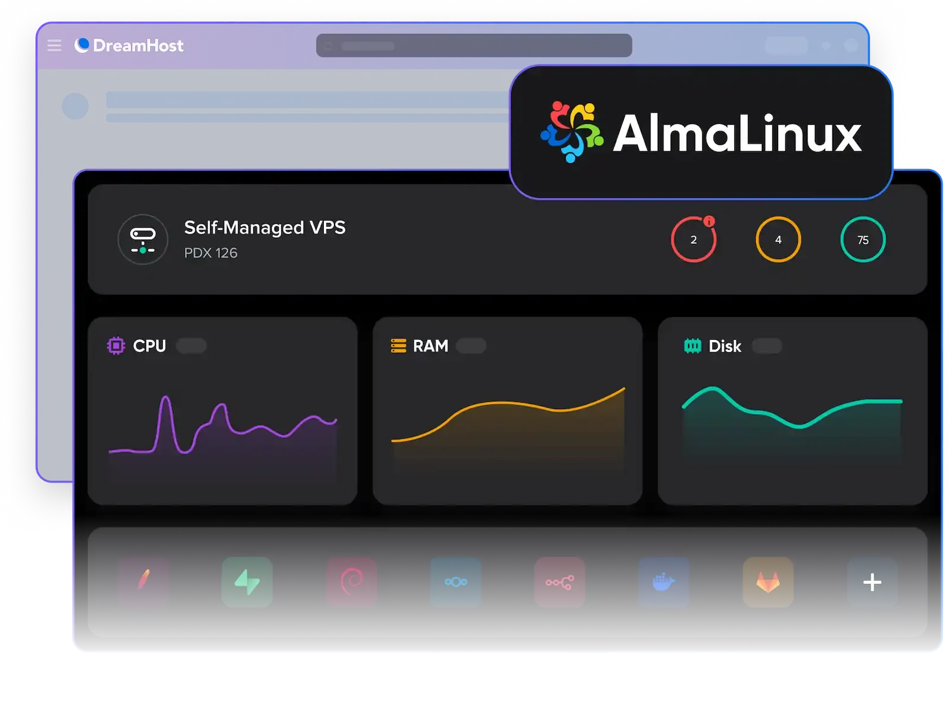This screenshot has height=711, width=949.
Task: Click the AlmaLinux logo badge
Action: [x=701, y=132]
